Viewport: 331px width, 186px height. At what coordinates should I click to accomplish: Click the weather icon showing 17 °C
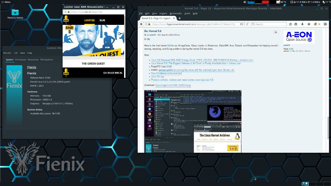pyautogui.click(x=324, y=2)
